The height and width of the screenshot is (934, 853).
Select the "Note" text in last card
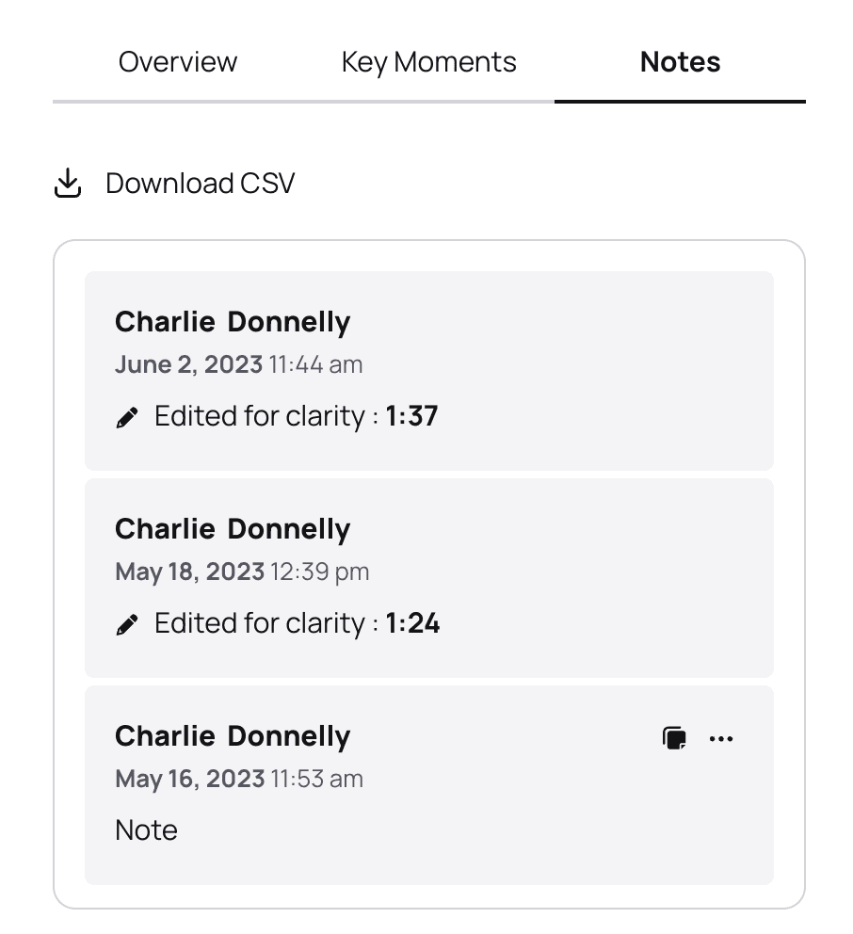point(146,830)
